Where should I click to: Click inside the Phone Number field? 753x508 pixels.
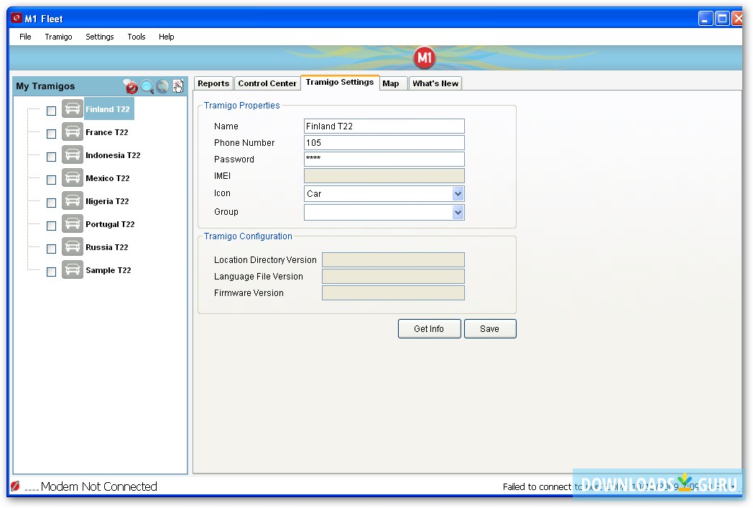pyautogui.click(x=384, y=142)
